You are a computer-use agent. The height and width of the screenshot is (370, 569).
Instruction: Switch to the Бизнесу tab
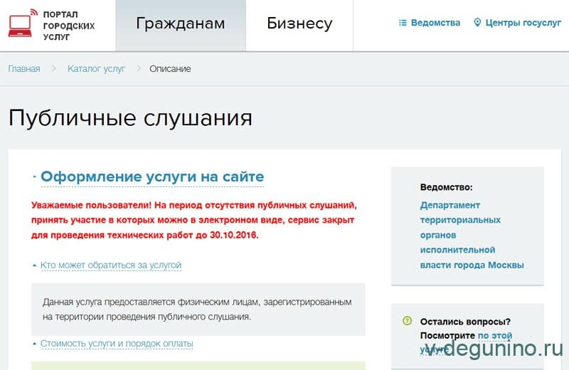pyautogui.click(x=299, y=24)
